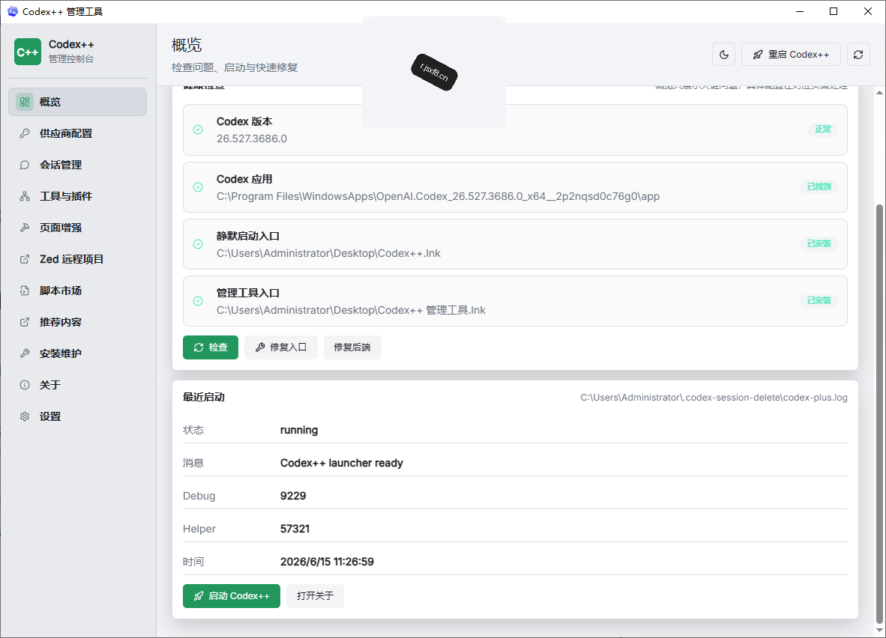886x638 pixels.
Task: Click the 已找到 status badge
Action: pos(819,187)
